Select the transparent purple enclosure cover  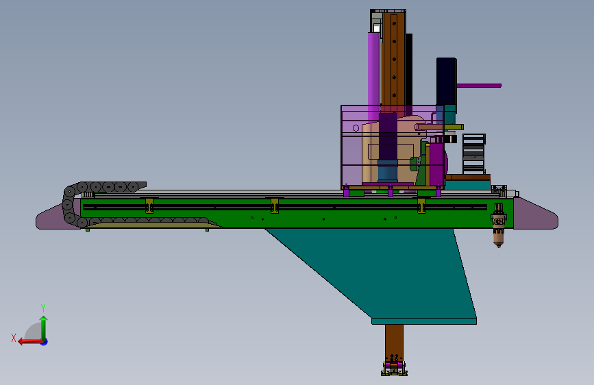point(393,147)
